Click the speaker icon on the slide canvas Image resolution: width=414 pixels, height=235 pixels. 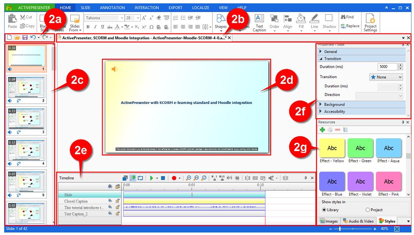pyautogui.click(x=114, y=69)
